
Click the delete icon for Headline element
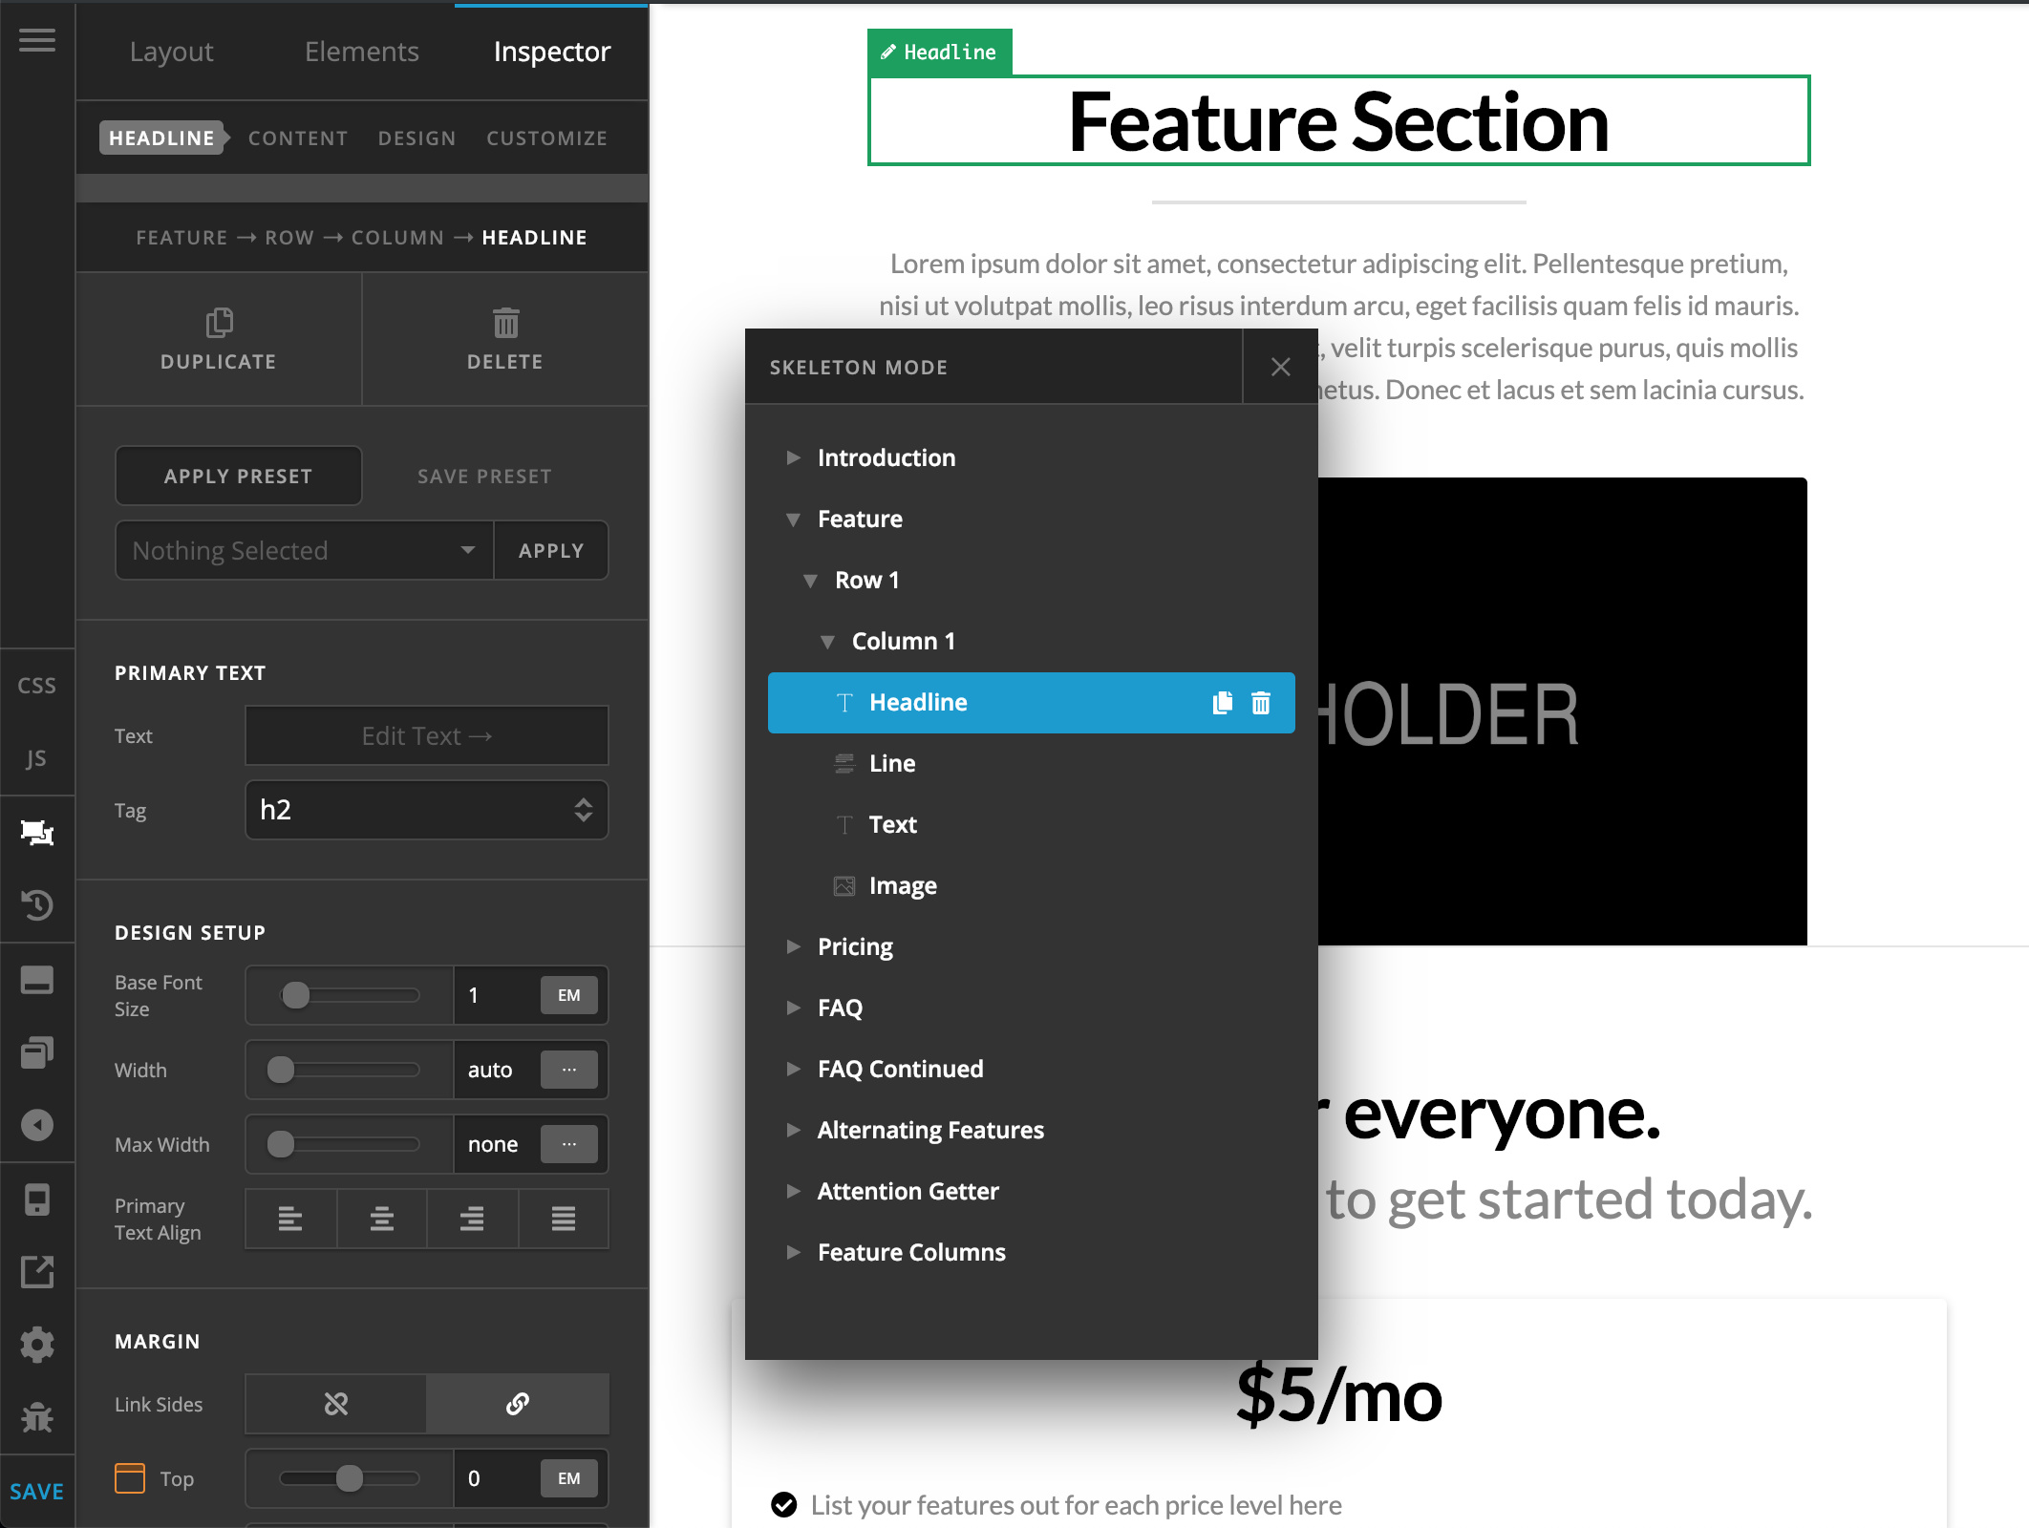[x=1262, y=701]
